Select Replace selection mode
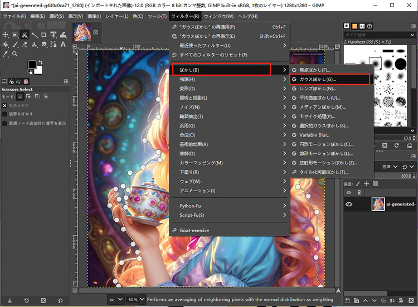The image size is (418, 307). point(20,96)
